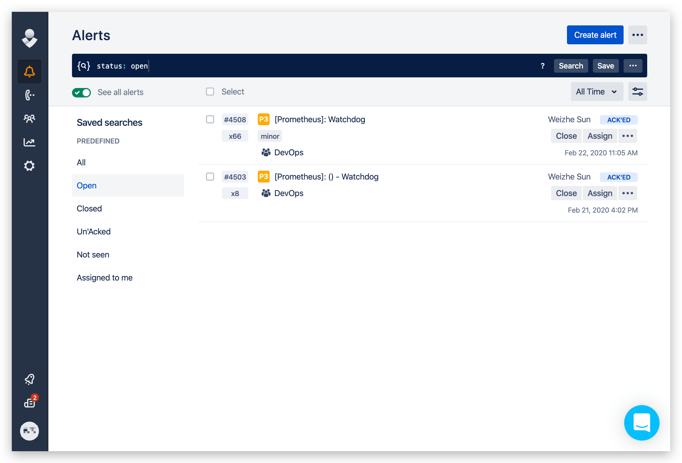
Task: Toggle the See all alerts switch
Action: pos(81,92)
